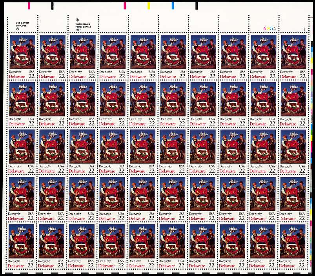Image resolution: width=315 pixels, height=276 pixels.
Task: Select the bottom-right corner Delaware stamp
Action: tap(292, 246)
